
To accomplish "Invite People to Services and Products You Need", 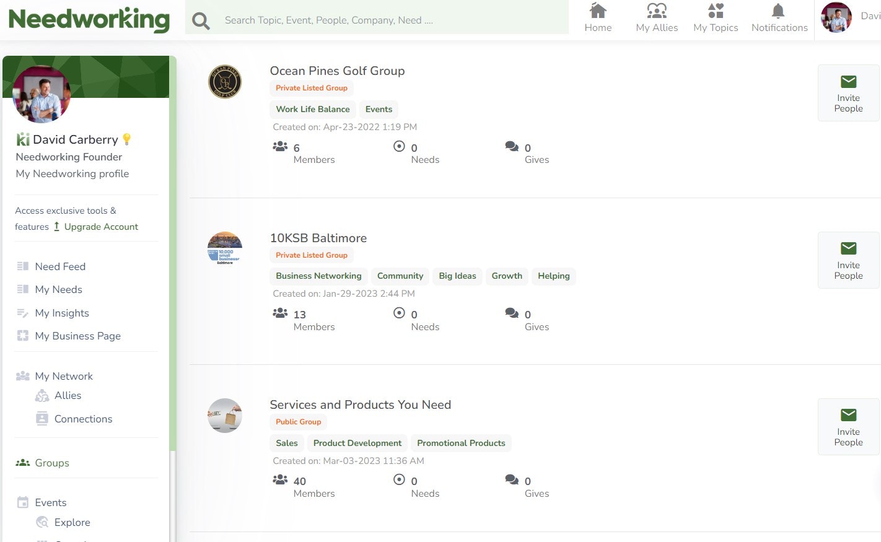I will (x=848, y=427).
